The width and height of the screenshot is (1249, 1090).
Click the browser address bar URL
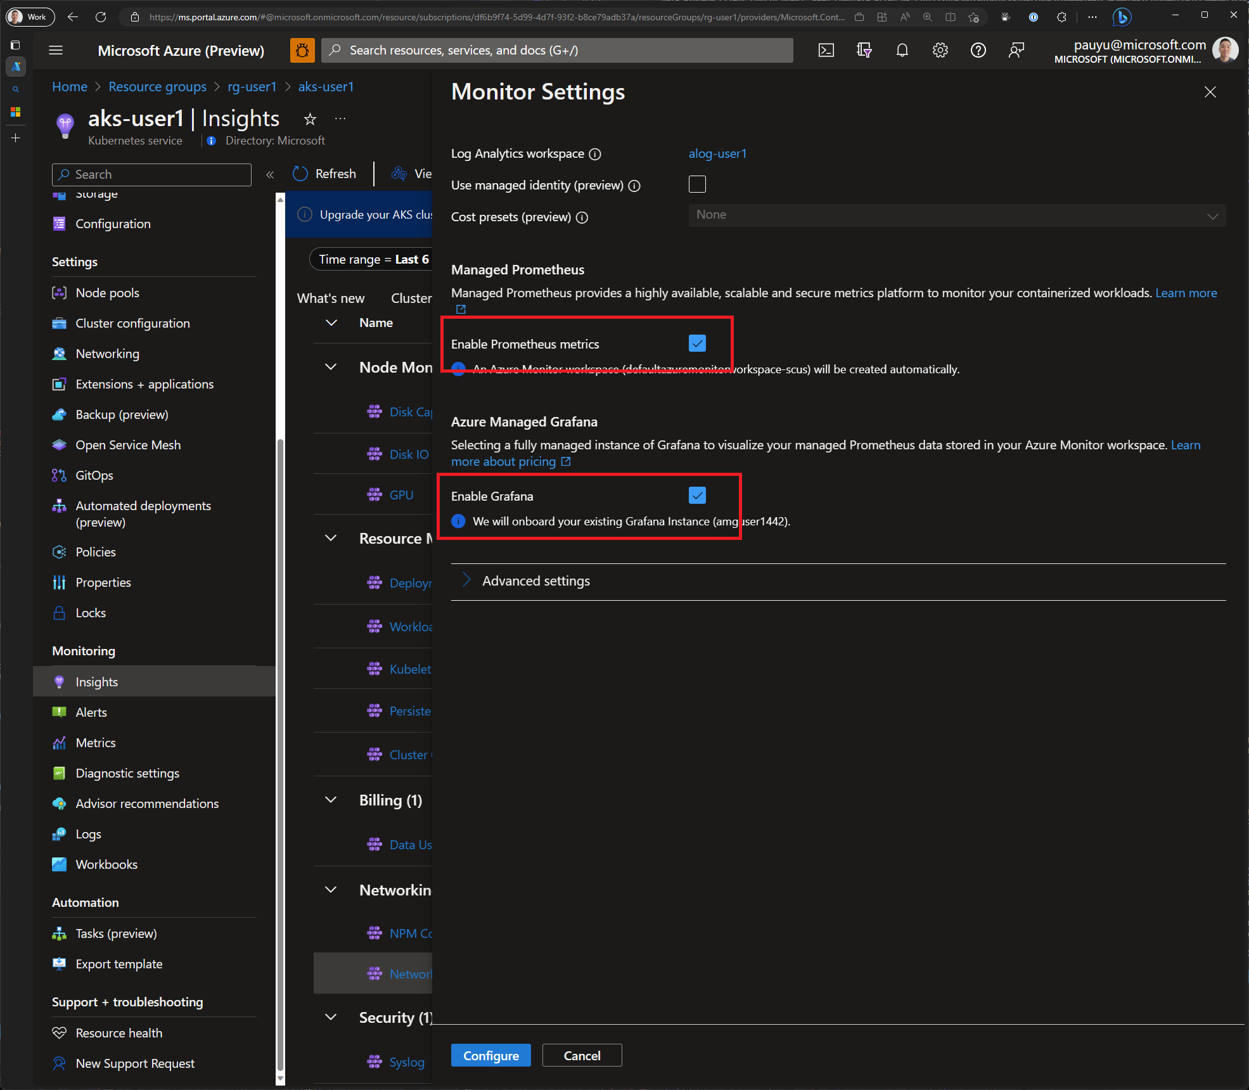(497, 17)
